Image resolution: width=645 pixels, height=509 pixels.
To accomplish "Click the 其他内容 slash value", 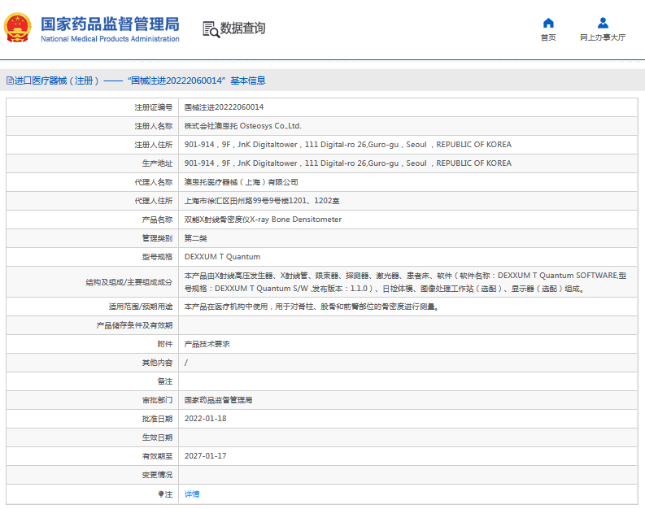I will tap(186, 363).
